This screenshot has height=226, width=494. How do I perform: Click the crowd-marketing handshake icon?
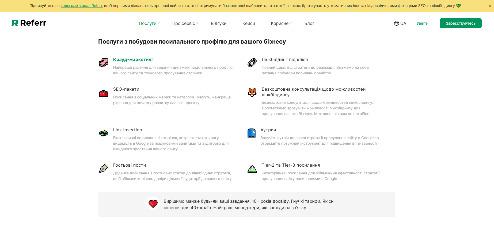pyautogui.click(x=104, y=63)
